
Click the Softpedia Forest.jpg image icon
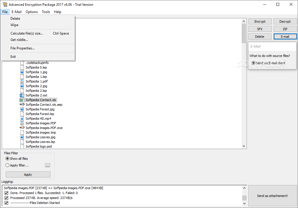pyautogui.click(x=22, y=109)
